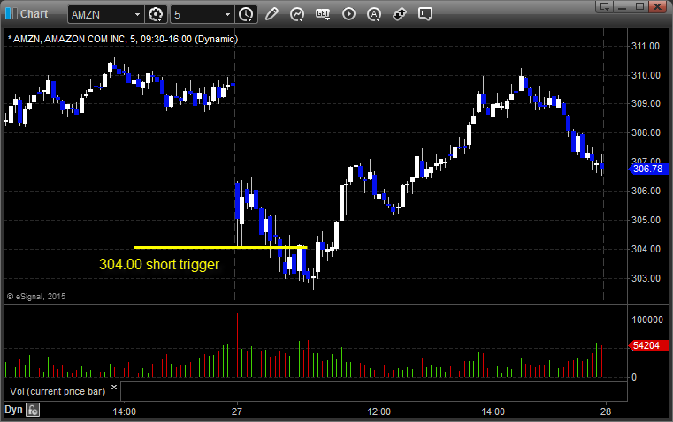This screenshot has width=673, height=422.
Task: Click the 309.00 price axis label
Action: (646, 103)
